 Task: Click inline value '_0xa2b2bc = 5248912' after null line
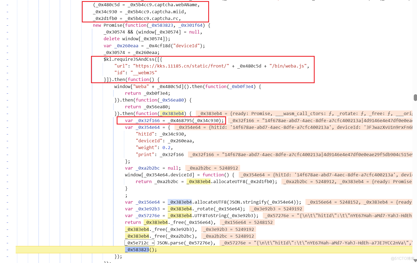pyautogui.click(x=212, y=168)
